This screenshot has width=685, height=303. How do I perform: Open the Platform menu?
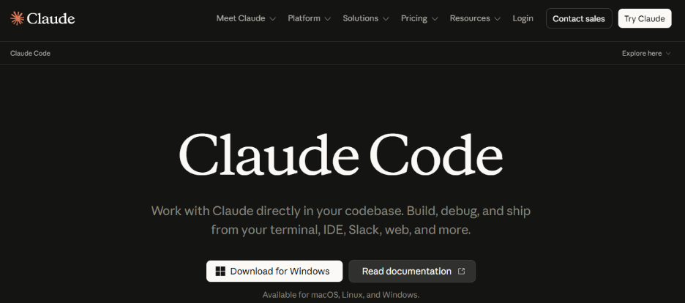coord(310,18)
